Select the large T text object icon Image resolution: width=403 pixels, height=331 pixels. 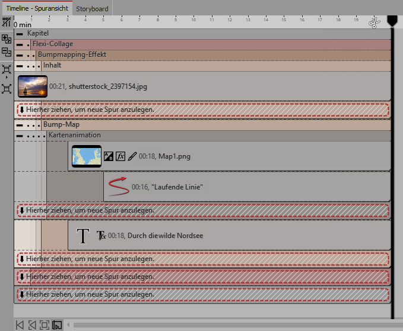point(82,236)
